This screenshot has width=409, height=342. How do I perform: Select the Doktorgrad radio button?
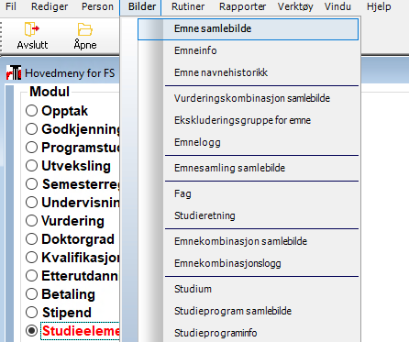(x=31, y=239)
